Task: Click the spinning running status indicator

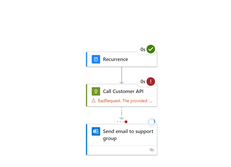Action: coord(151,122)
